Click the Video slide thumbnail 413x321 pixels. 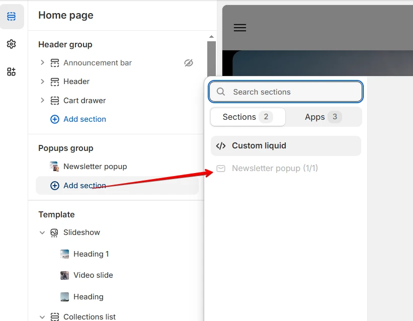(x=64, y=275)
